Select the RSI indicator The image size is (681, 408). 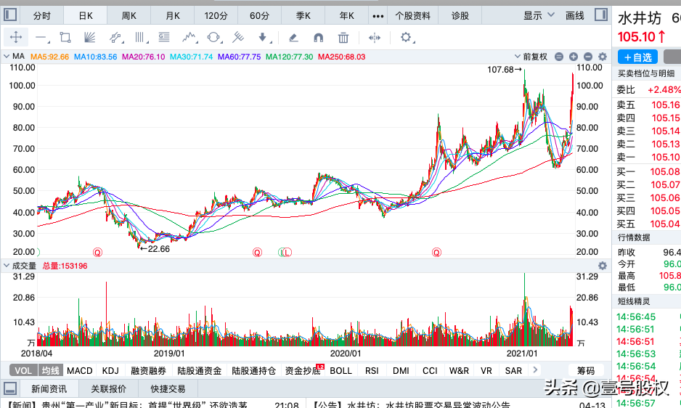372,371
